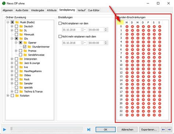Click the play button at bottom left
This screenshot has height=134, width=174.
pos(4,130)
